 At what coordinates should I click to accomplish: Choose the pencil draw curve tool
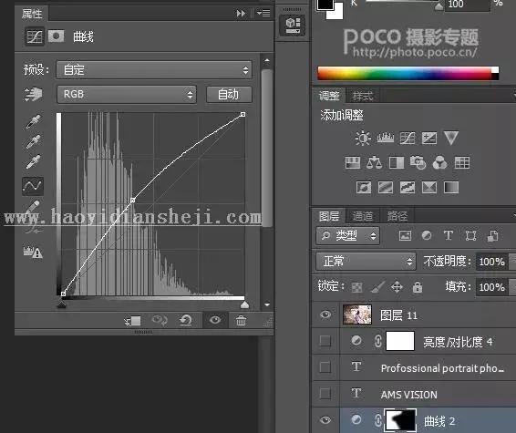tap(33, 208)
